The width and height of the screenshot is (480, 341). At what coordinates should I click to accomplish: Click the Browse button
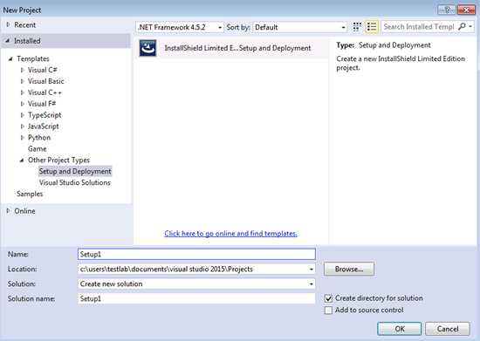pyautogui.click(x=349, y=269)
